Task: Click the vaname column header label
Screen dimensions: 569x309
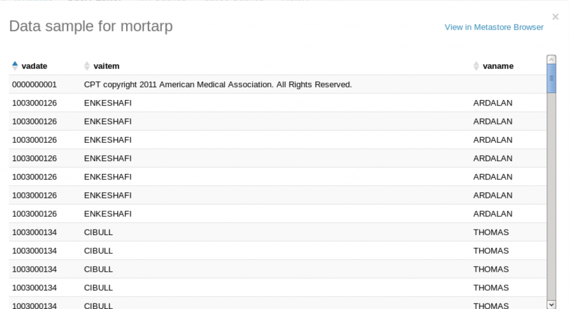Action: 498,66
